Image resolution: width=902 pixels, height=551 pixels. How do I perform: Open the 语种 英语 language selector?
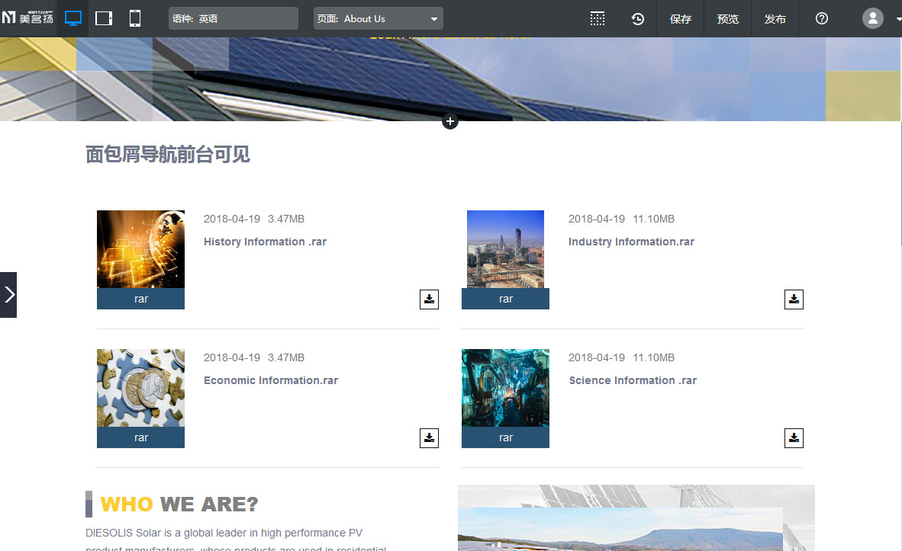tap(233, 19)
